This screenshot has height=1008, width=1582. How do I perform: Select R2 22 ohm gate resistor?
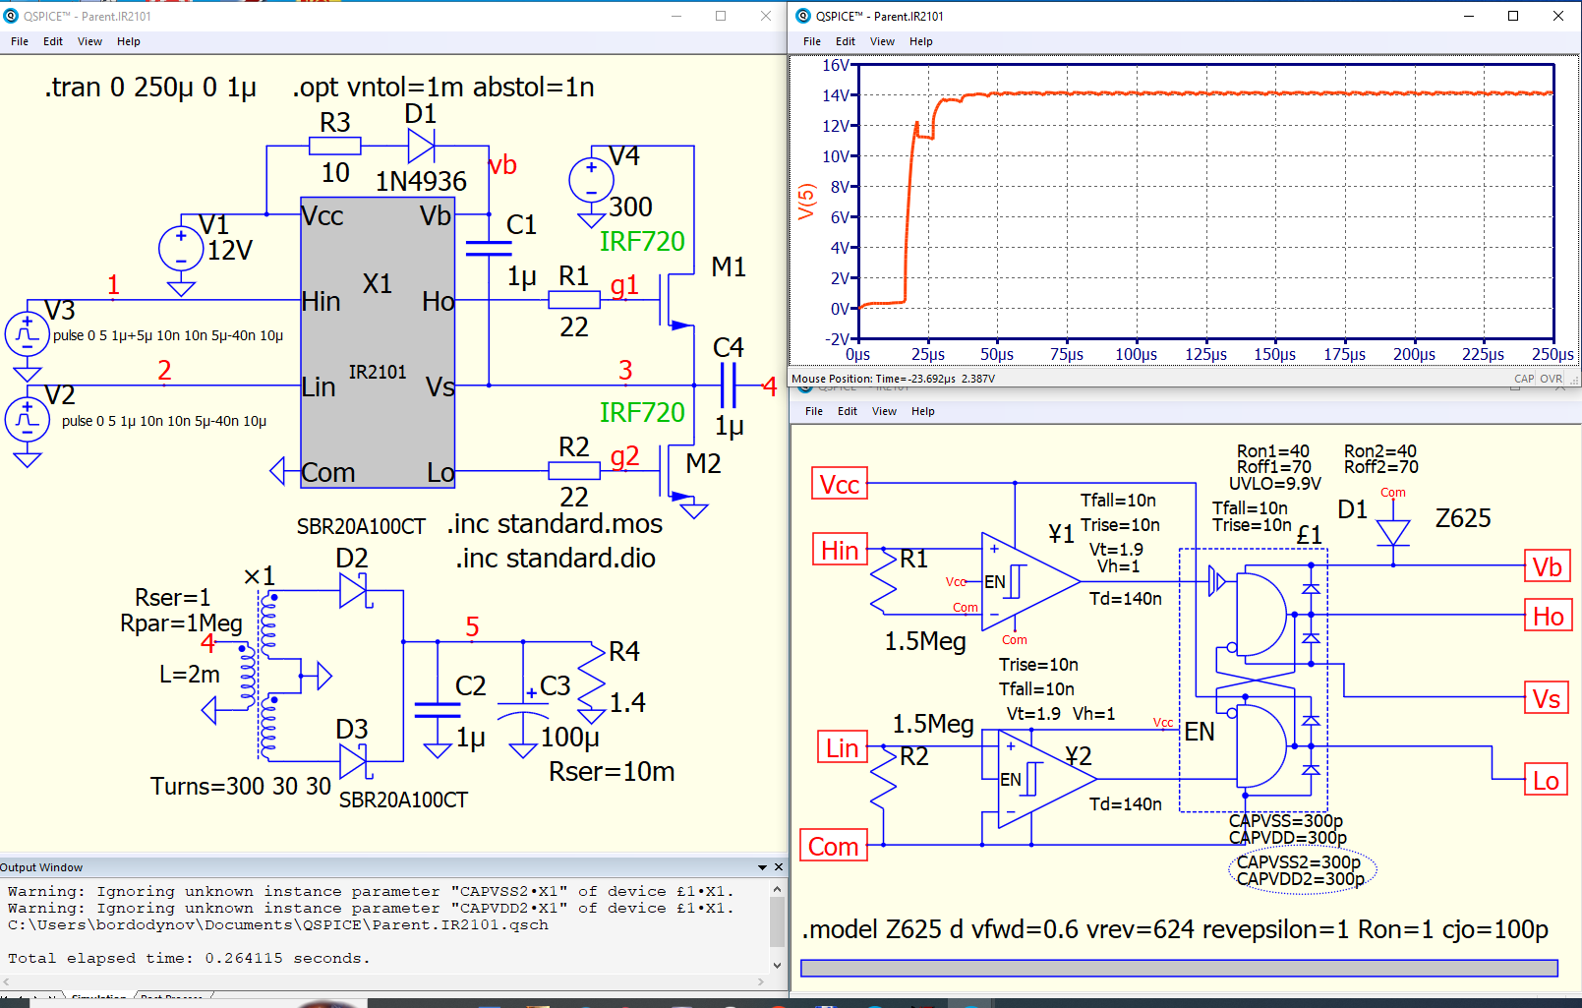click(x=574, y=471)
